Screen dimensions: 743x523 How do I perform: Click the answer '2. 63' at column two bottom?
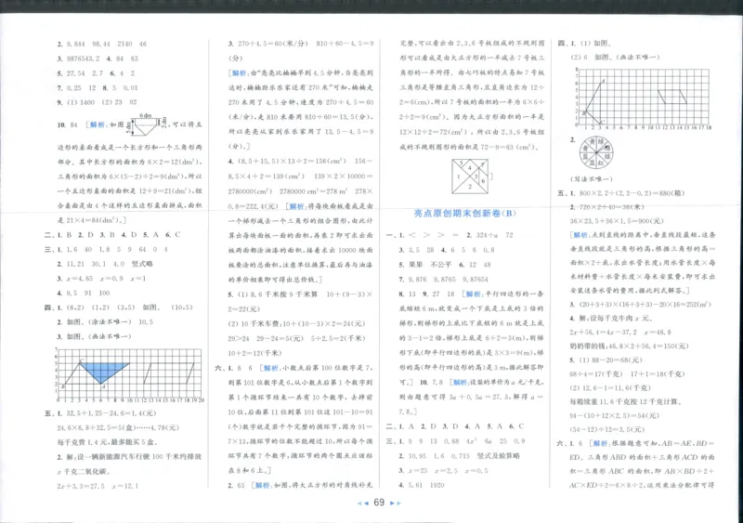click(236, 486)
